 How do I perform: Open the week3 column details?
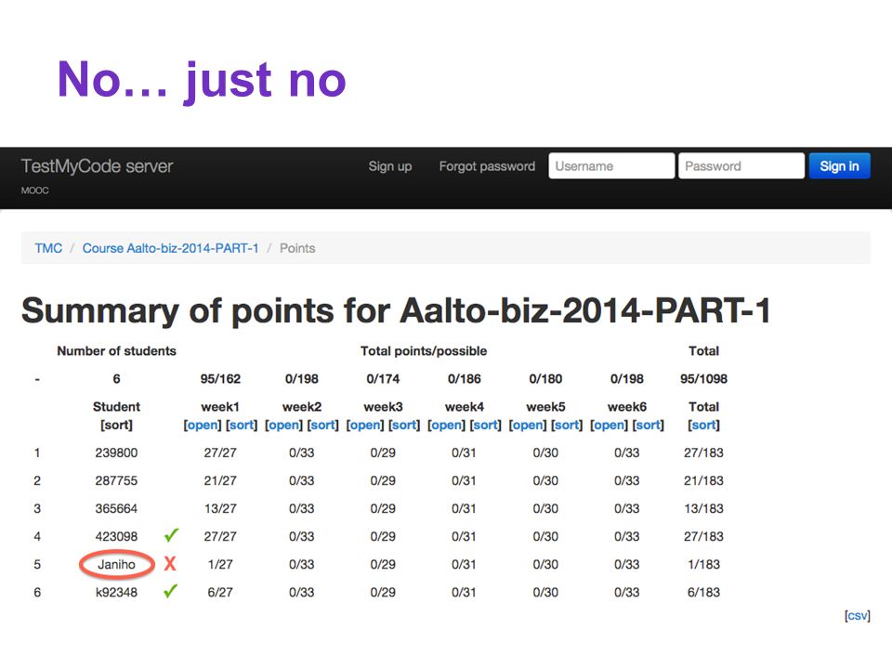click(x=364, y=425)
